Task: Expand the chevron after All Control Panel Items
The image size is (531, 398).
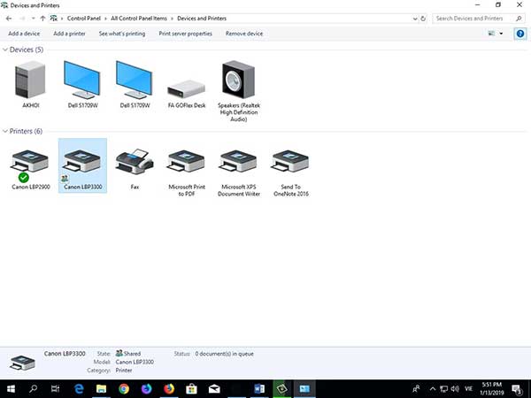Action: tap(172, 19)
